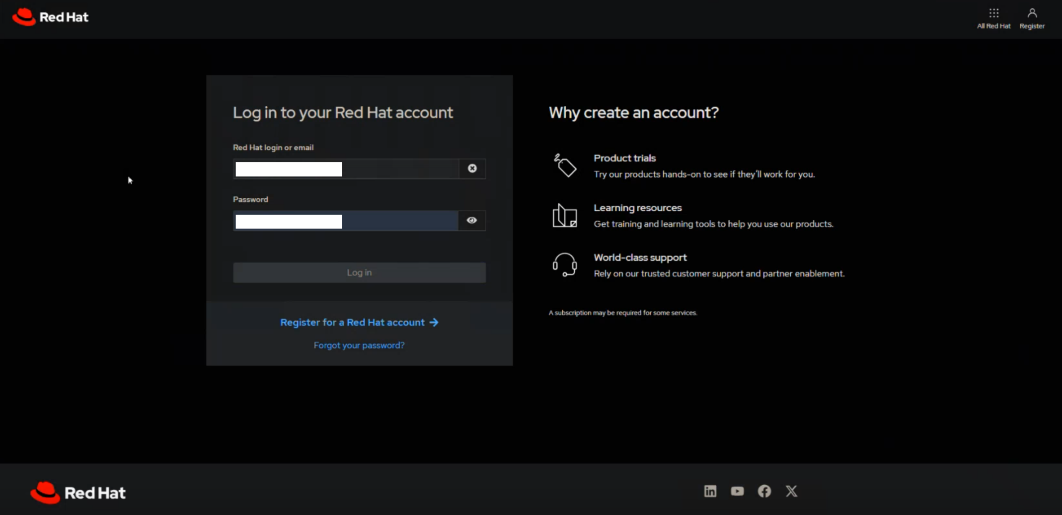Open the Red Hat YouTube channel
The image size is (1062, 515).
point(737,491)
